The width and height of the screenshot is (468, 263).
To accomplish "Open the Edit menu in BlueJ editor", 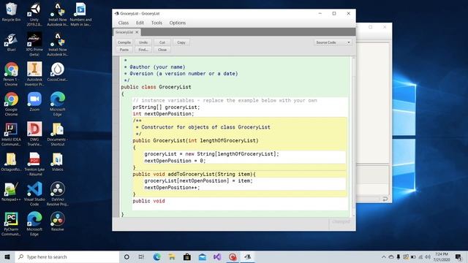I will click(140, 23).
